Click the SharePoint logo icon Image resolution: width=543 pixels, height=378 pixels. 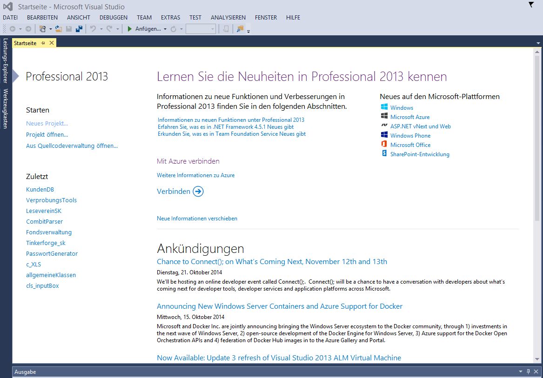(x=384, y=153)
